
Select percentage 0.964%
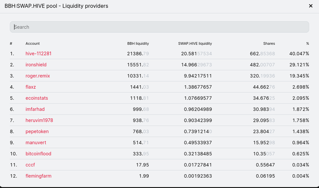[x=301, y=142]
